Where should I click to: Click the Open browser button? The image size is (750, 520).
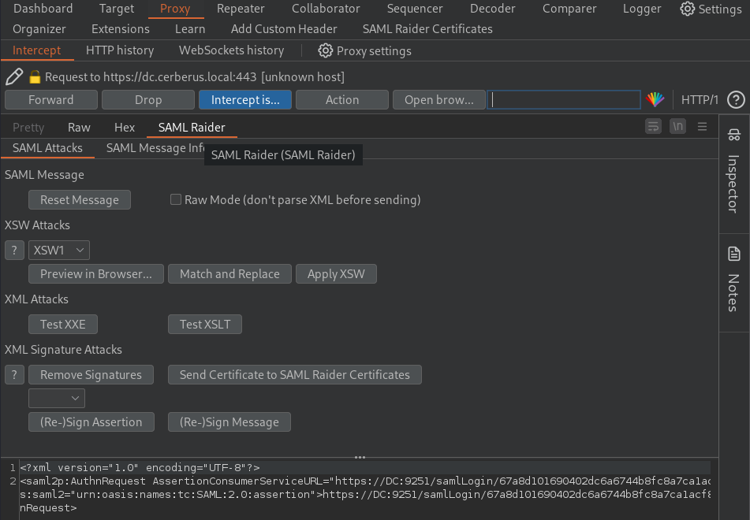point(439,100)
